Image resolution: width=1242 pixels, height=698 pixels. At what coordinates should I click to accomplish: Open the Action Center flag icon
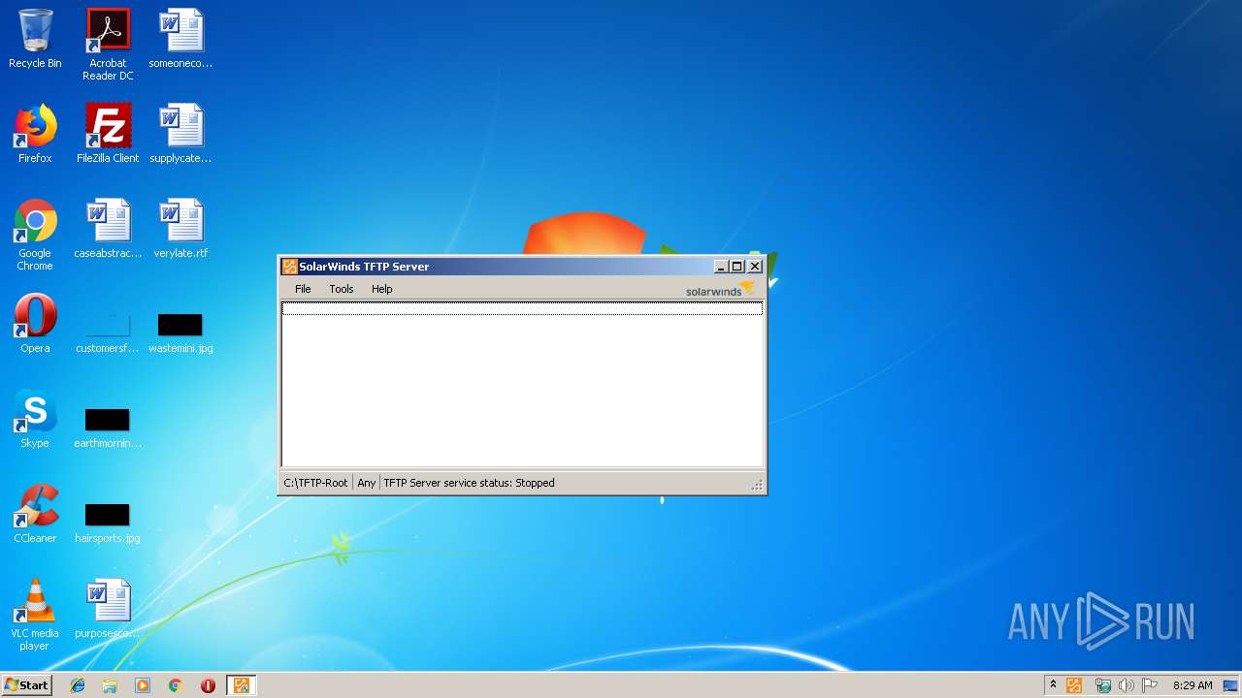tap(1150, 685)
